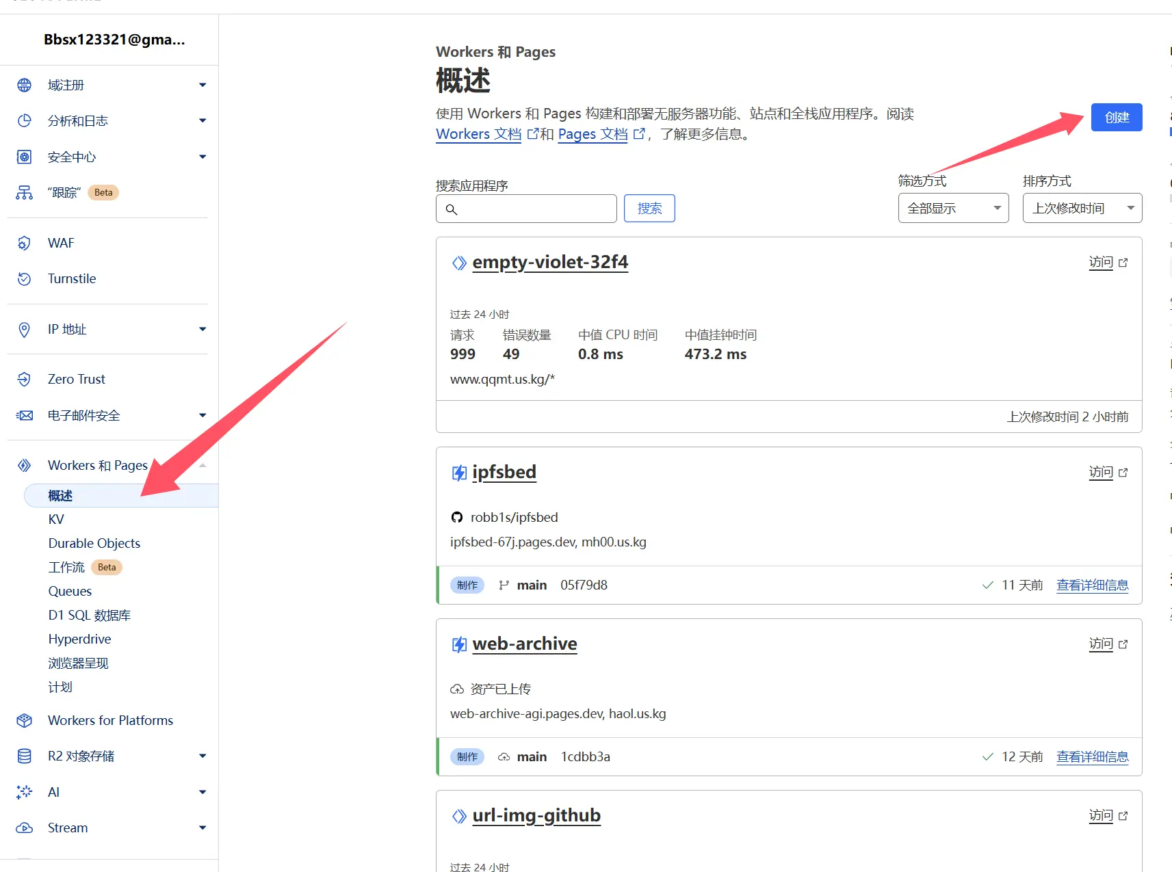Open Durable Objects in the sidebar
Viewport: 1172px width, 872px height.
click(x=94, y=543)
